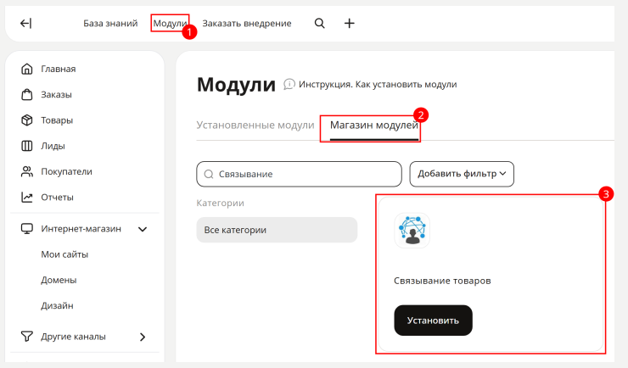
Task: Open the Связывание товаров module icon
Action: point(412,231)
